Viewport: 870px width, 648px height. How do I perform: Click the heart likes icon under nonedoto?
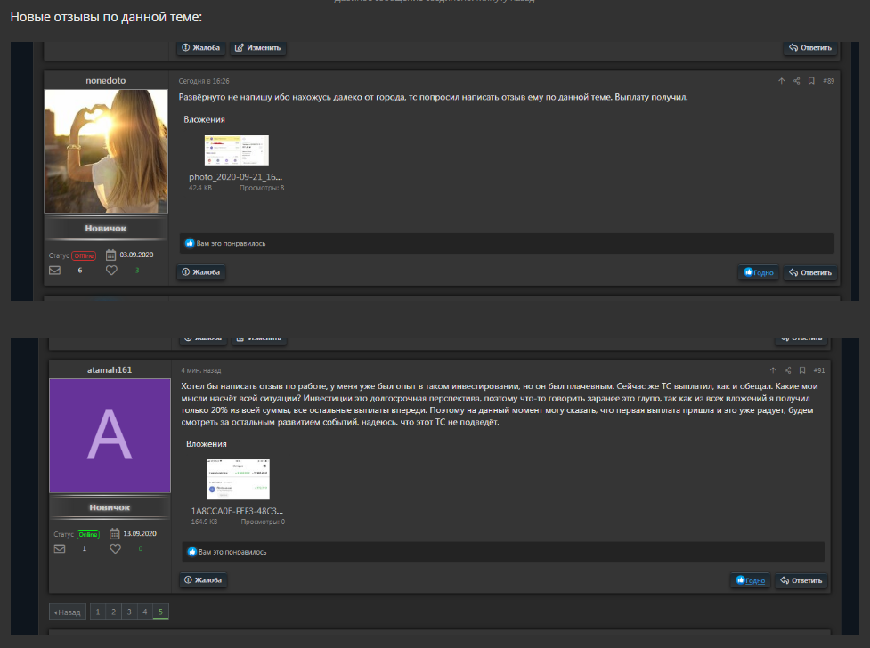(x=111, y=271)
